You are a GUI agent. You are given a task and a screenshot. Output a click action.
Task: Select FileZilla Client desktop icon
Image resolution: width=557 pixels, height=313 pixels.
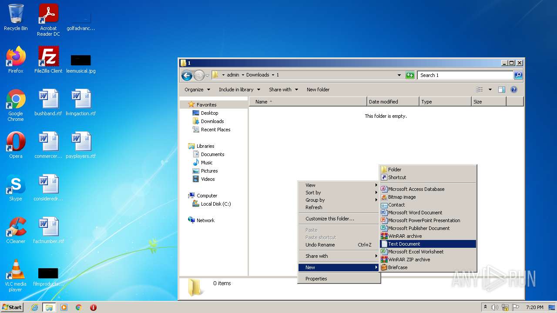(x=48, y=60)
